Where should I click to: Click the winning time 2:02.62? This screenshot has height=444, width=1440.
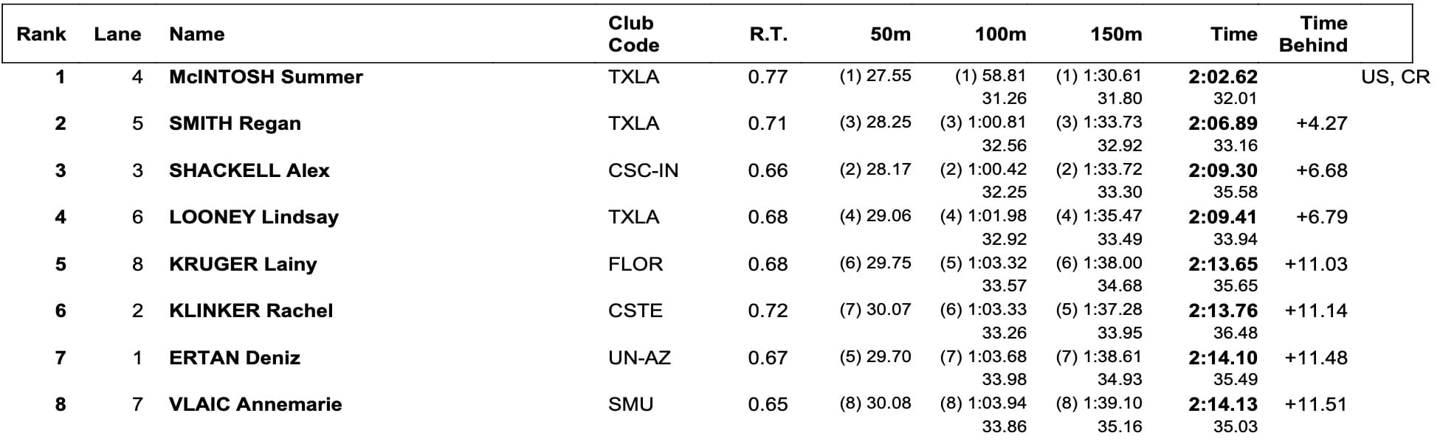1222,77
